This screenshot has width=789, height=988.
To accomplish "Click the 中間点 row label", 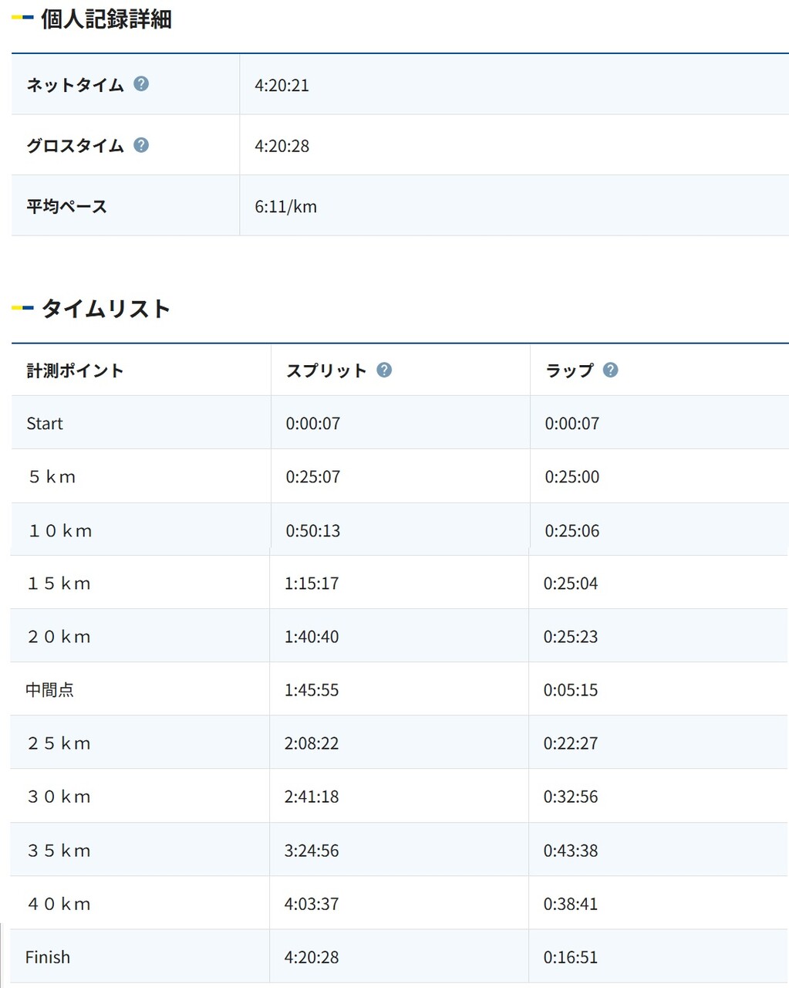I will click(x=49, y=690).
